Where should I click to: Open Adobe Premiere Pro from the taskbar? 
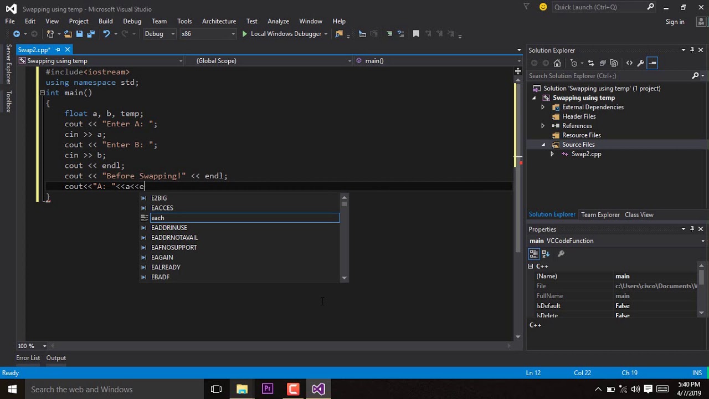point(268,389)
